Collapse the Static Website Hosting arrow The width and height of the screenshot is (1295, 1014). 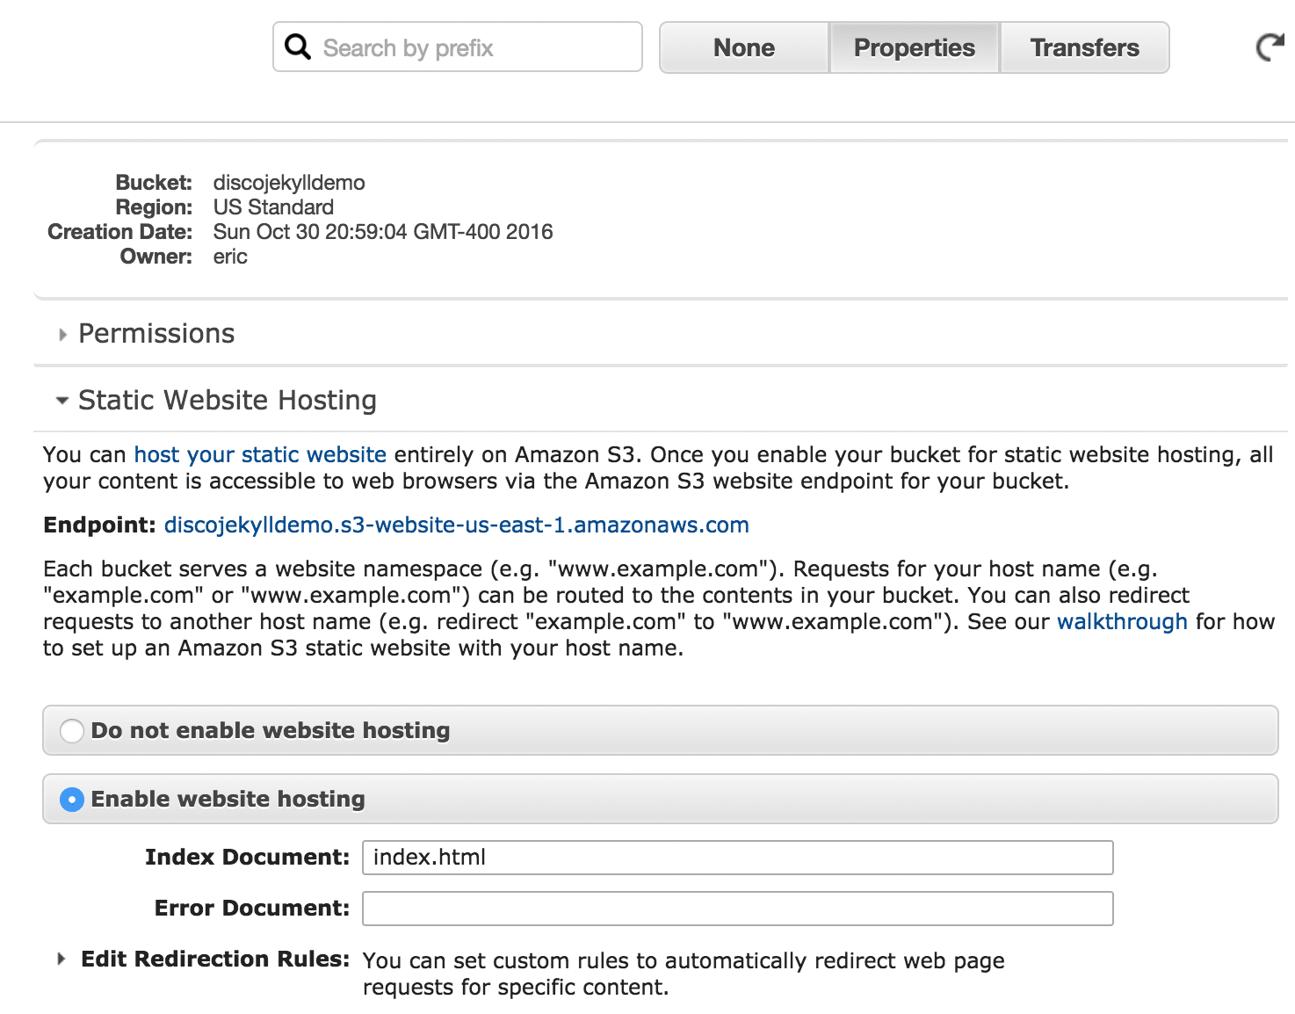(x=62, y=401)
